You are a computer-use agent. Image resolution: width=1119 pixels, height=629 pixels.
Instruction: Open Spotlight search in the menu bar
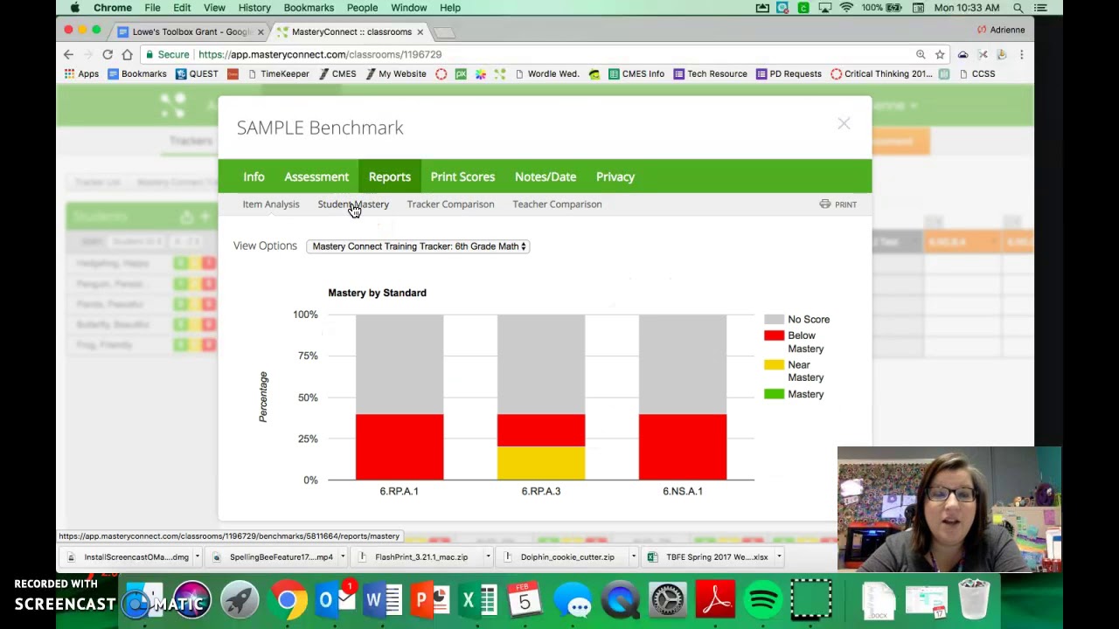click(1018, 8)
